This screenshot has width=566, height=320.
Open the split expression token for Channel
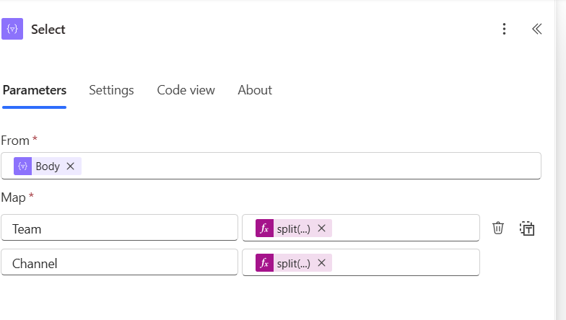[293, 263]
